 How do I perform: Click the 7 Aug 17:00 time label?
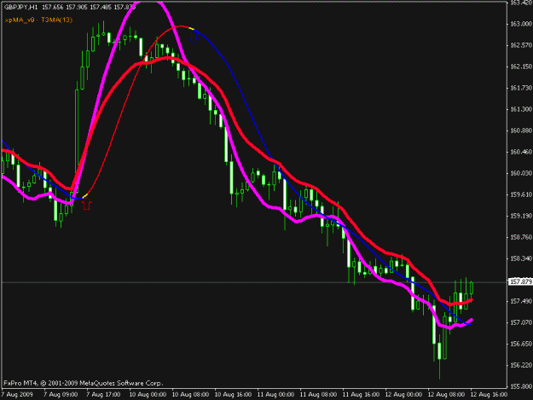pos(103,395)
